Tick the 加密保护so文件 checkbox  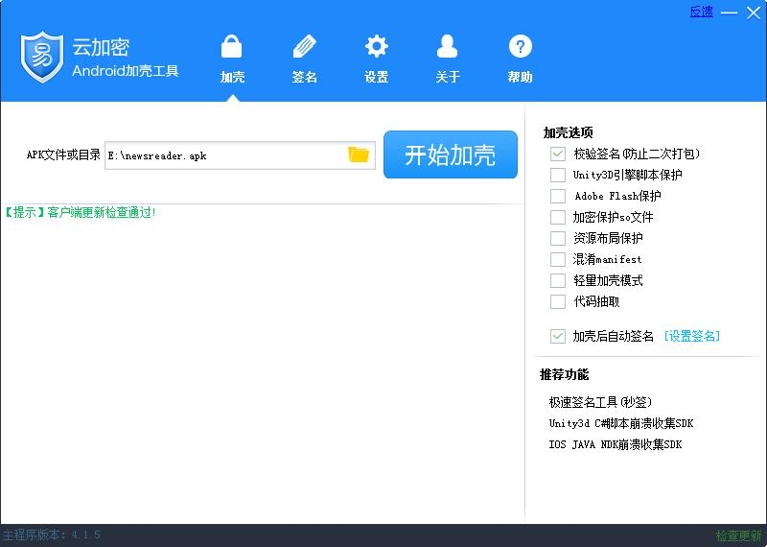(x=558, y=217)
